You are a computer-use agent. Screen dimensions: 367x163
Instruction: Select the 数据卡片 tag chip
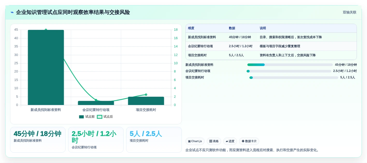click(x=249, y=141)
